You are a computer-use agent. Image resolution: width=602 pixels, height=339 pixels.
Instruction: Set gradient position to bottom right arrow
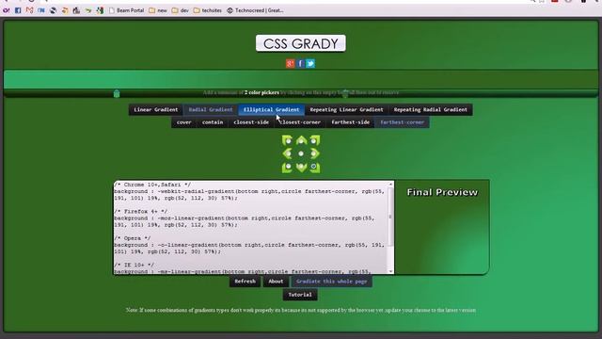click(x=314, y=168)
